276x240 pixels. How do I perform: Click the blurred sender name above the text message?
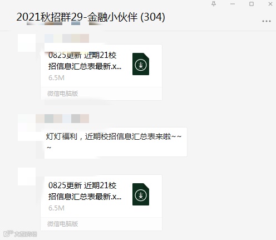tap(62, 119)
